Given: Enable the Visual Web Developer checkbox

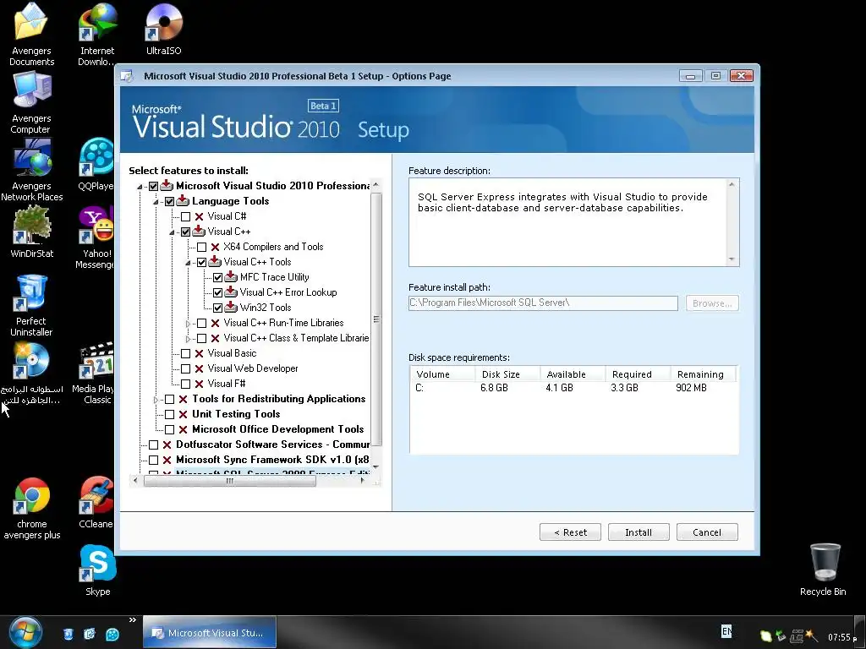Looking at the screenshot, I should tap(185, 368).
